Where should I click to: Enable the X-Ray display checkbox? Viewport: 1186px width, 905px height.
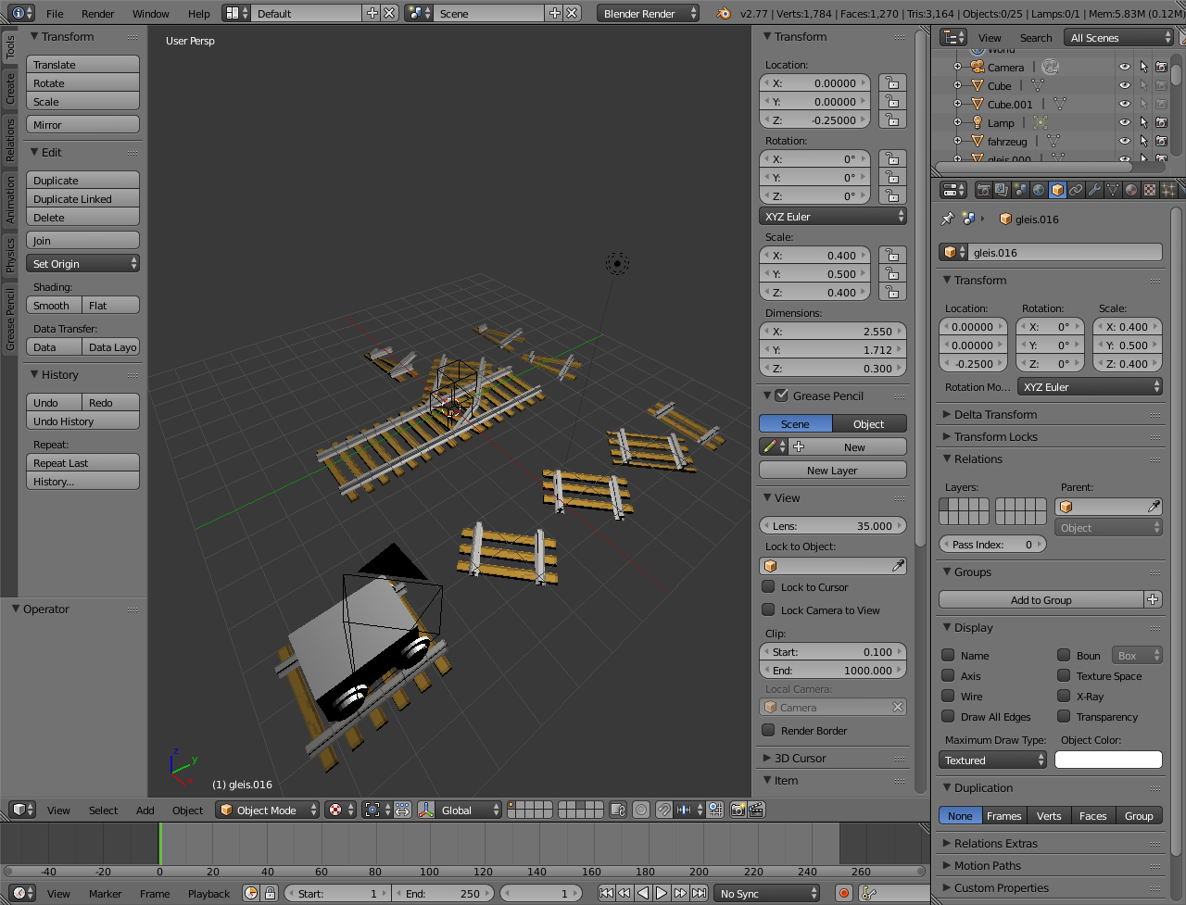coord(1064,697)
